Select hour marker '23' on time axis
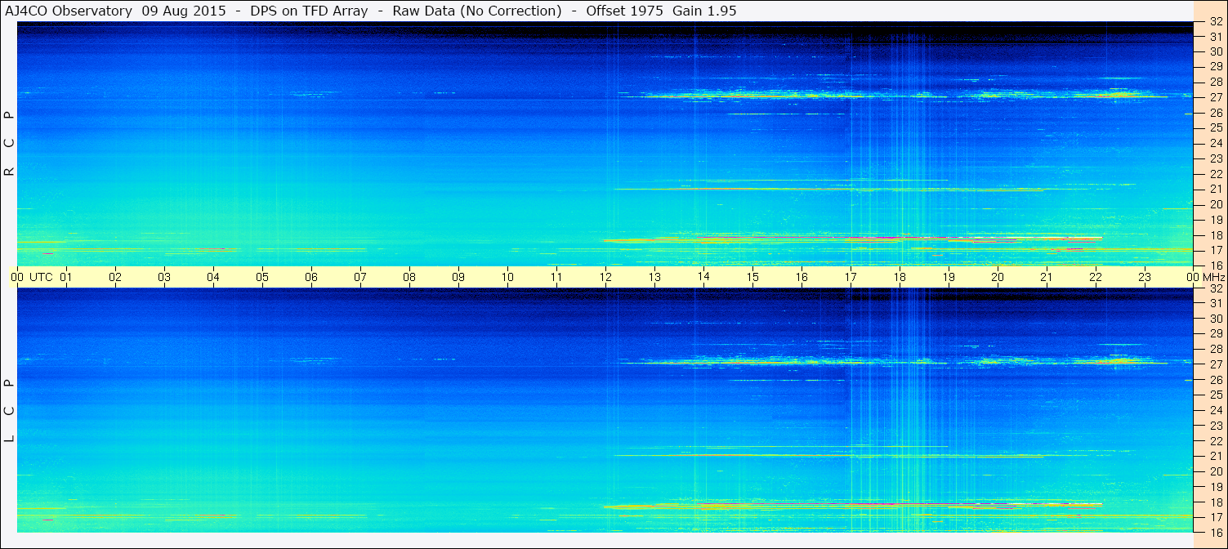The image size is (1228, 549). click(x=1145, y=277)
